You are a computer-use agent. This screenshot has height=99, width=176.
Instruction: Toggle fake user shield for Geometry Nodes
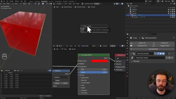(x=166, y=58)
